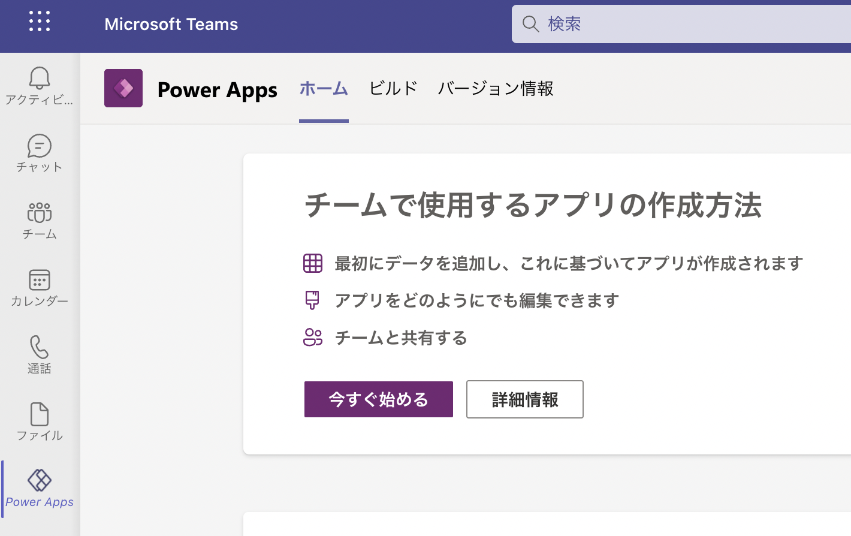851x536 pixels.
Task: Focus the 検索 search field
Action: (x=681, y=24)
